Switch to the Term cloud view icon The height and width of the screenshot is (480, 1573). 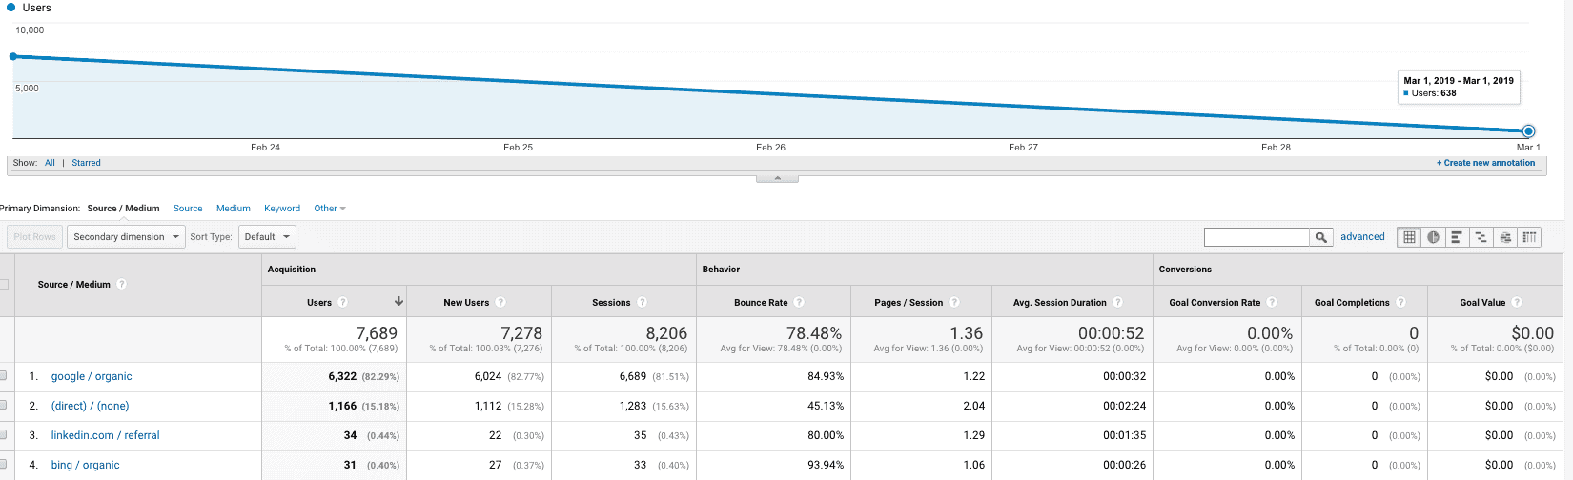(1505, 237)
